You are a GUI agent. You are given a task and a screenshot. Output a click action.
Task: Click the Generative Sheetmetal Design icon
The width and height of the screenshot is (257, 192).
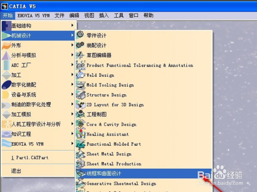(x=81, y=183)
